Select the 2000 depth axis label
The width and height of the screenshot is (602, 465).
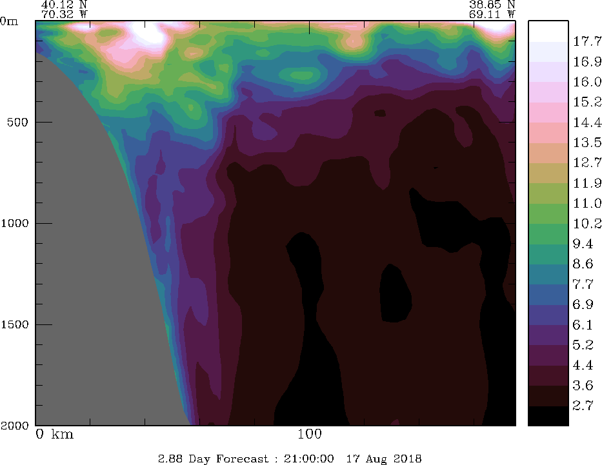15,426
